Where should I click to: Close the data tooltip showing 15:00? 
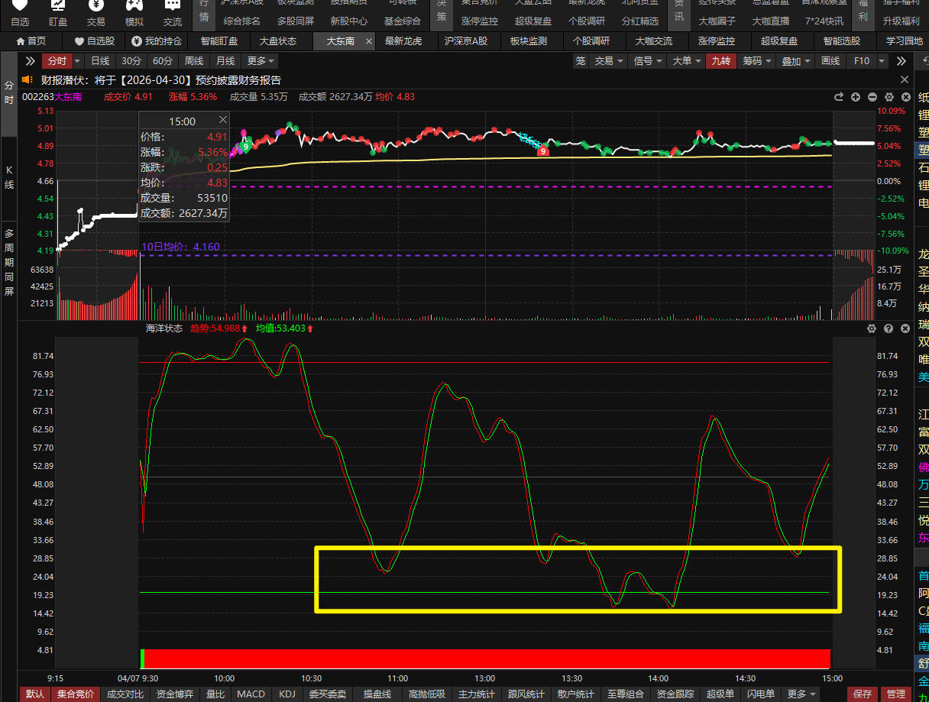(x=223, y=120)
